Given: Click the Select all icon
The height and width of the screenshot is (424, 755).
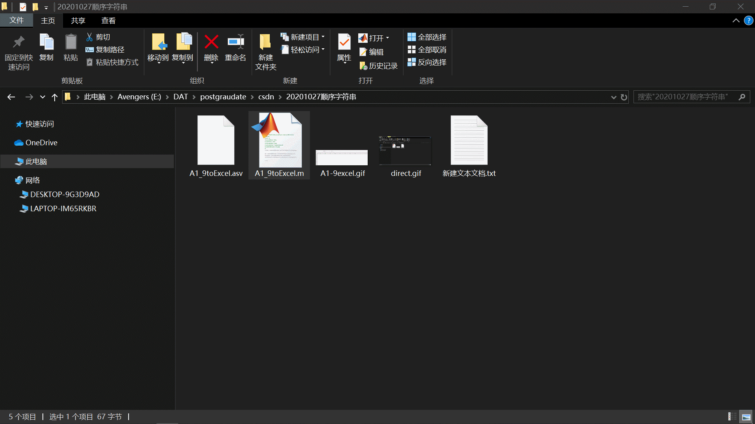Looking at the screenshot, I should coord(411,37).
